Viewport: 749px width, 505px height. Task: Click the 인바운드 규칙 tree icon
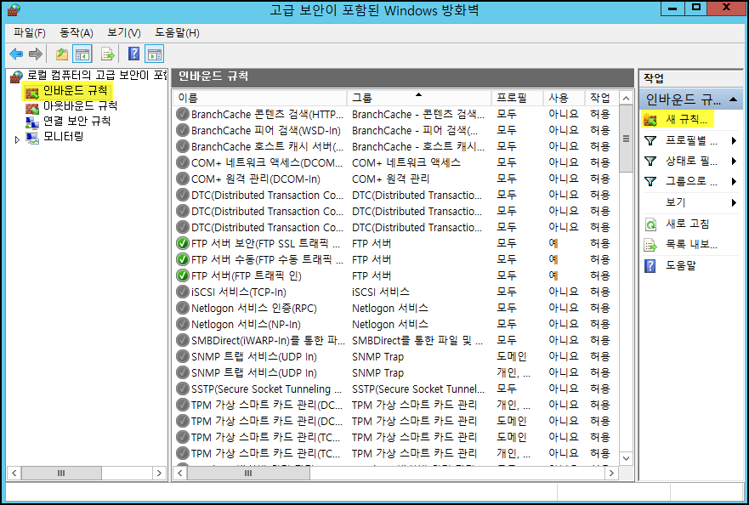point(32,92)
